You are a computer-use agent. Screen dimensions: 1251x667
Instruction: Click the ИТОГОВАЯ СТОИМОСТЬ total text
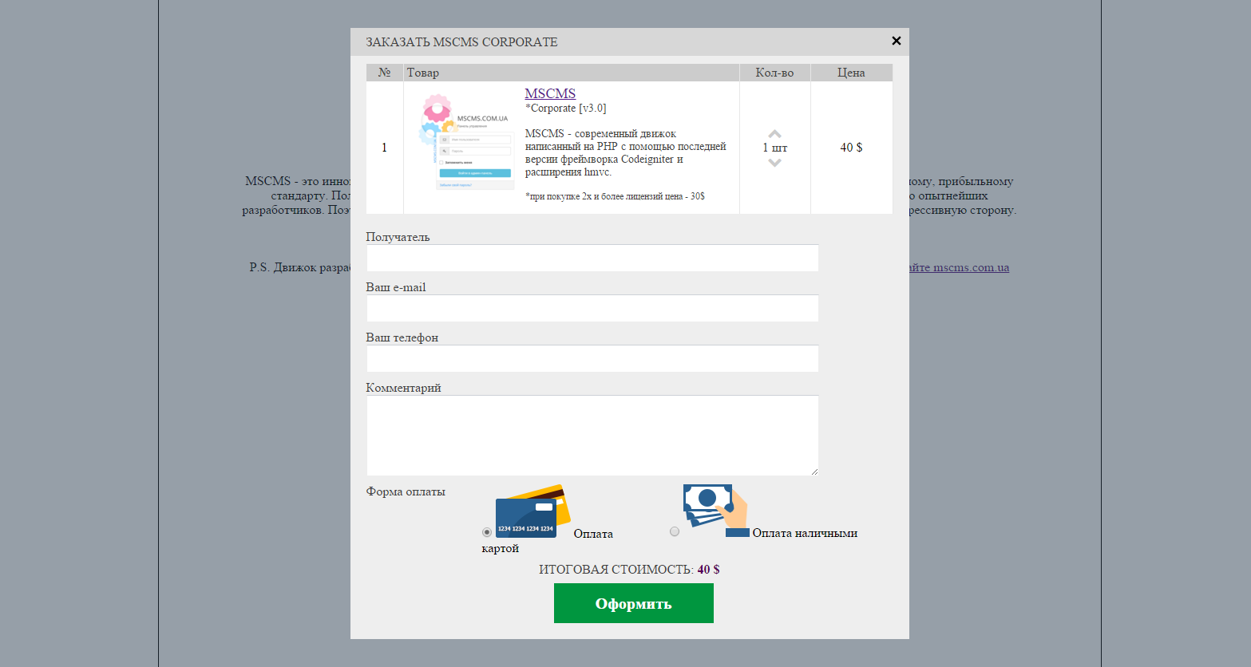pyautogui.click(x=629, y=570)
